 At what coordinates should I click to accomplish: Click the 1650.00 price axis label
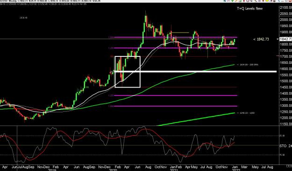(286, 63)
